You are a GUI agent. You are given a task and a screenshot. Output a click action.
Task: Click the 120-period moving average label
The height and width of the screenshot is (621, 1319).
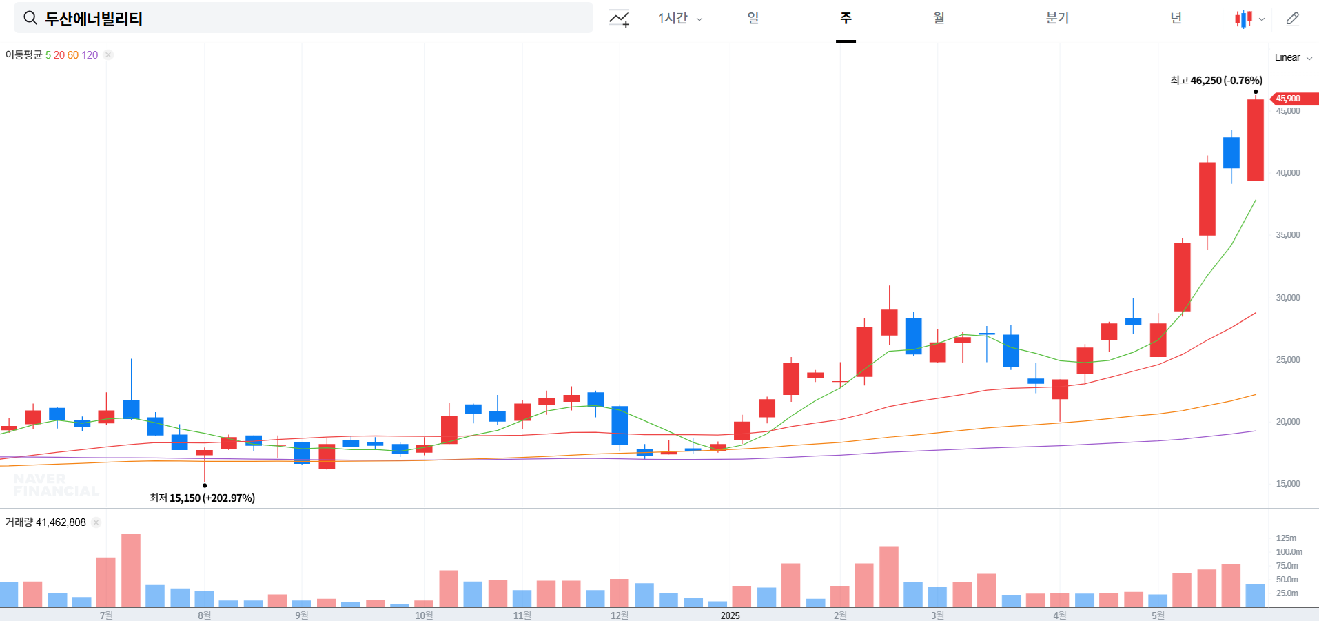pos(90,54)
